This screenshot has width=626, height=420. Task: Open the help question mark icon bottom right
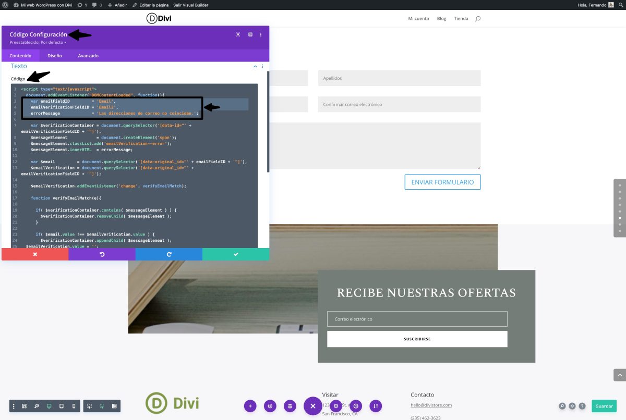coord(582,406)
